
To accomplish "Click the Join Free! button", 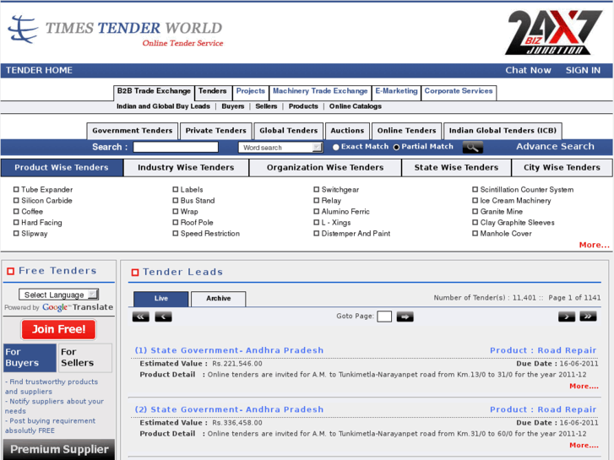I will [59, 330].
